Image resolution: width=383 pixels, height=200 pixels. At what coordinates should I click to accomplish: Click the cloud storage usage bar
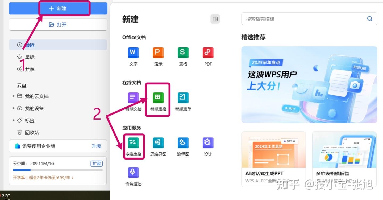[x=58, y=170]
